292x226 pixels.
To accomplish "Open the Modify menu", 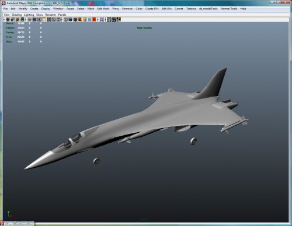I will 23,9.
